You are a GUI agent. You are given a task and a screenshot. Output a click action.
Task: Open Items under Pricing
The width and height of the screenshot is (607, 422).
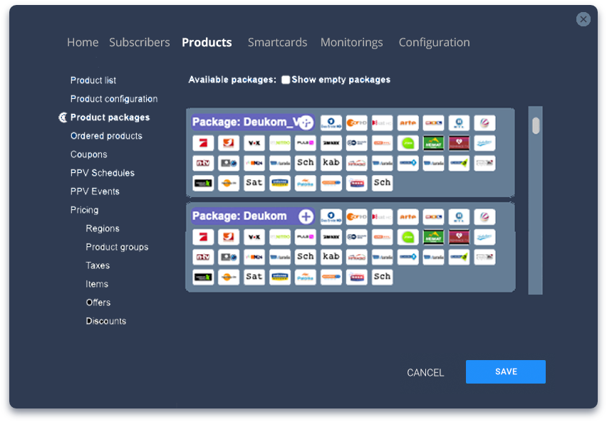click(97, 285)
